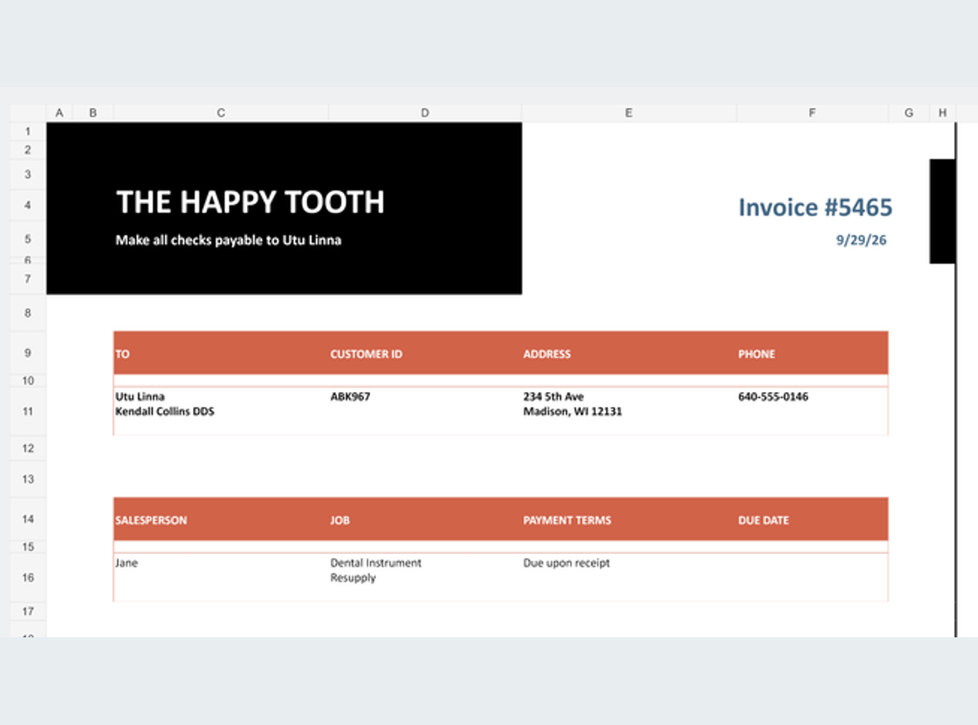Select the empty cell under DUE DATE
This screenshot has width=978, height=725.
point(812,577)
